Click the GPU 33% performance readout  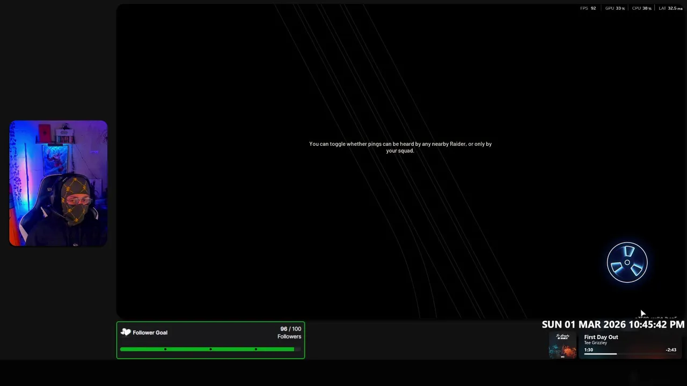click(615, 8)
